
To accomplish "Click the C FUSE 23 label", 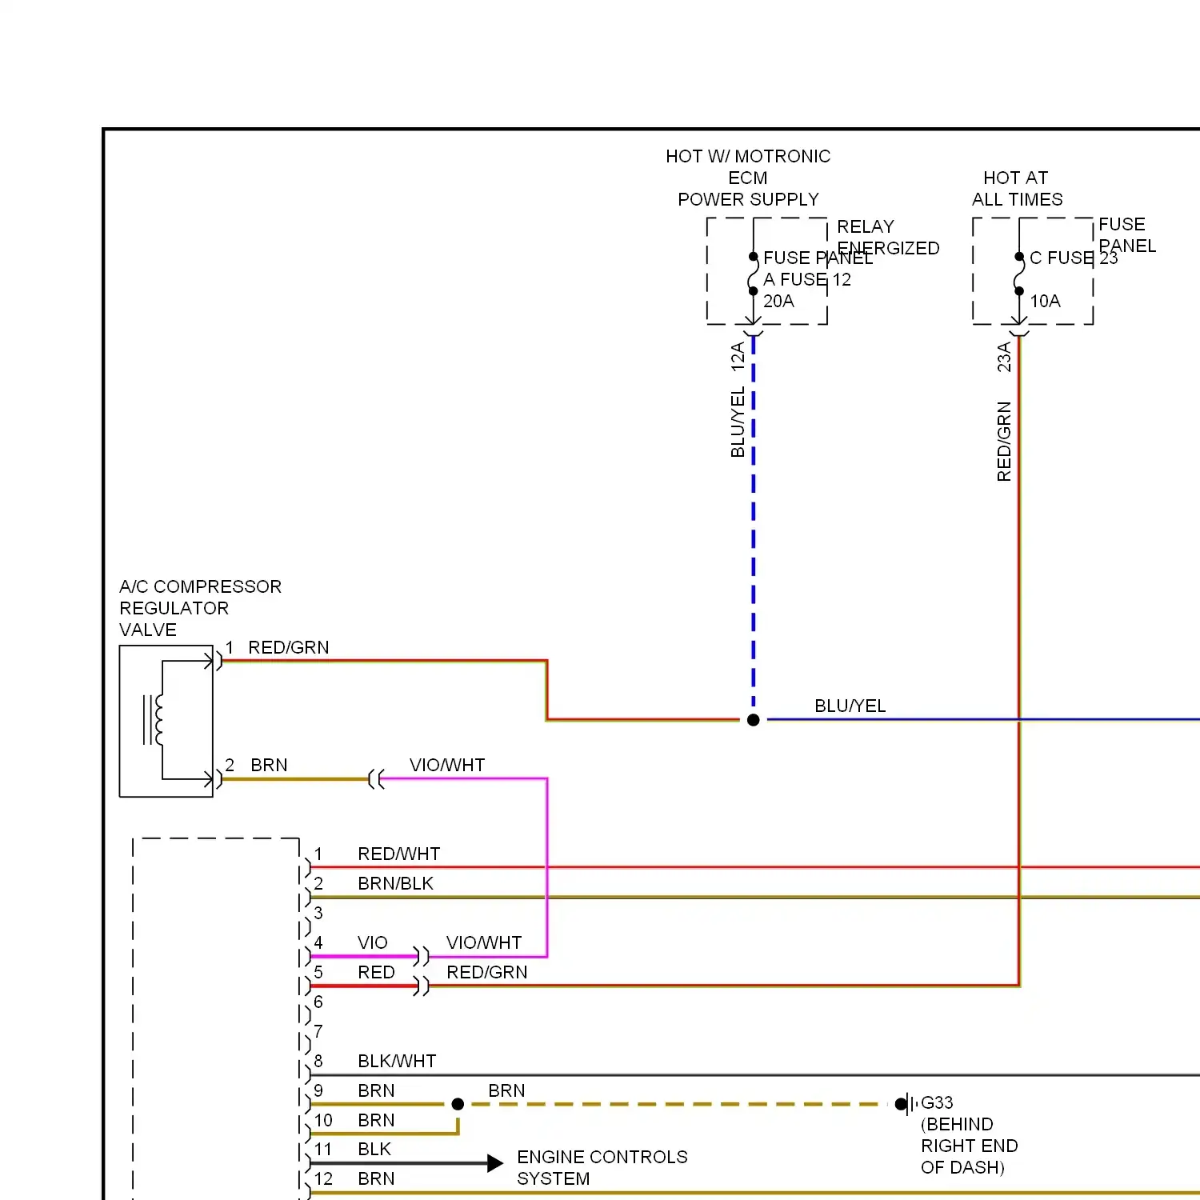I will (1074, 258).
